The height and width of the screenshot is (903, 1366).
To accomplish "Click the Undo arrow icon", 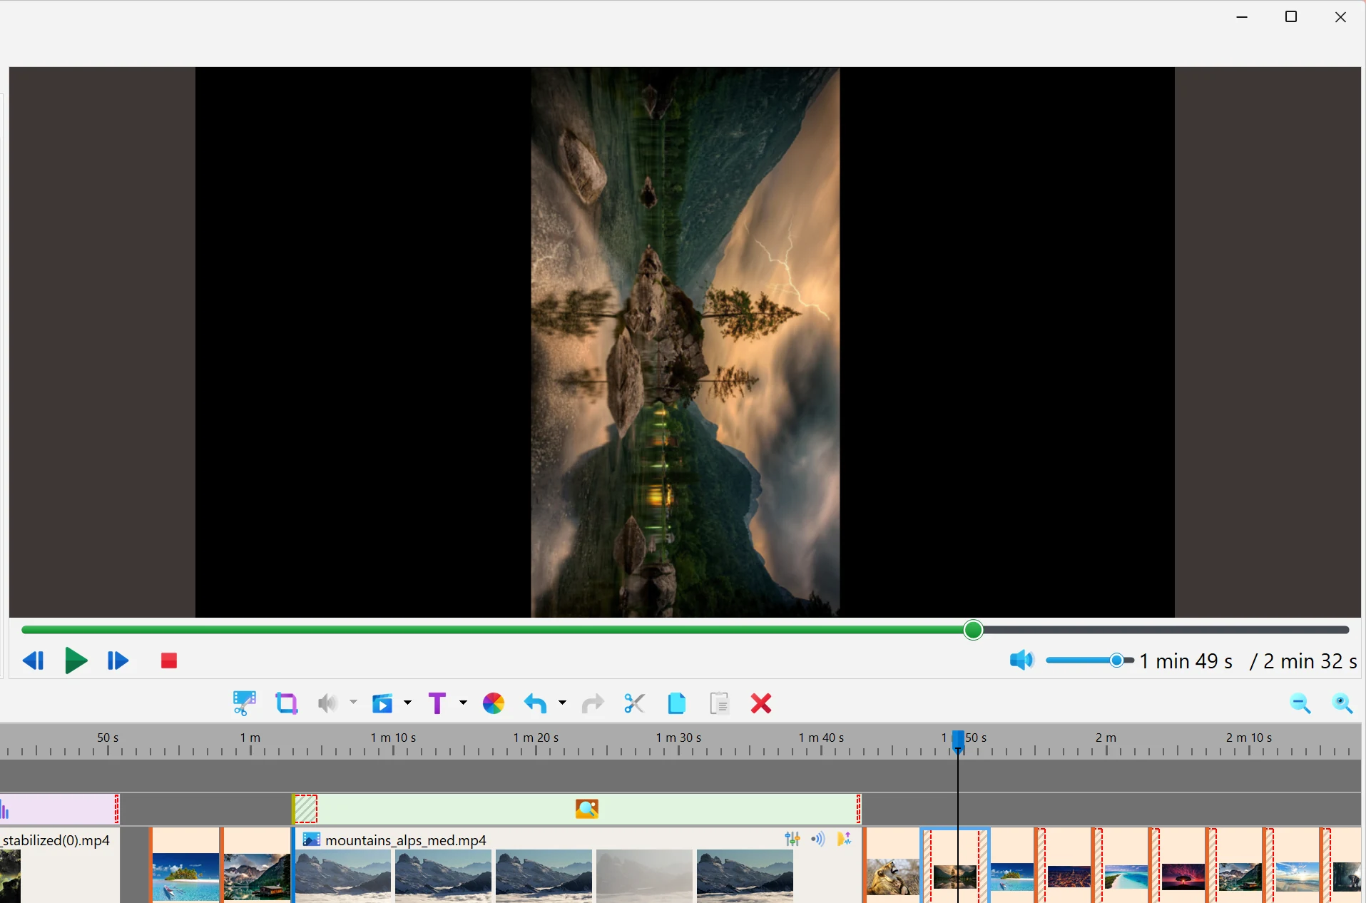I will tap(536, 703).
